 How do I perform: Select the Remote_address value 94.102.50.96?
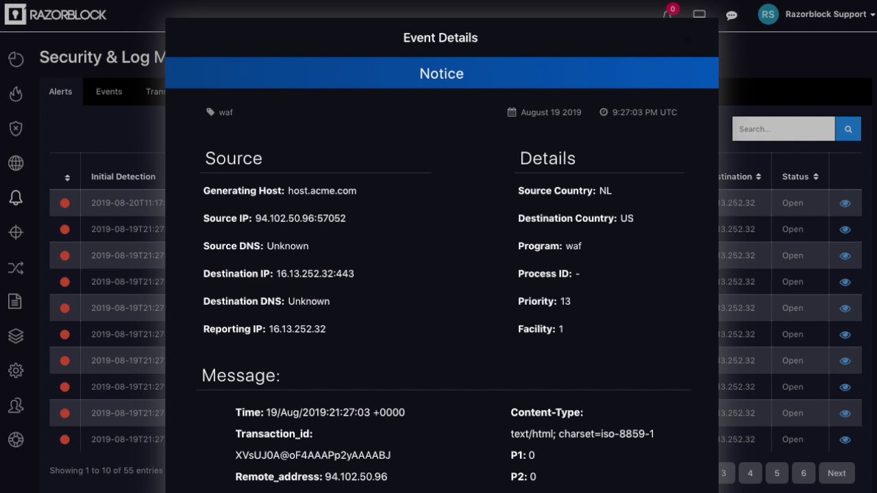356,477
